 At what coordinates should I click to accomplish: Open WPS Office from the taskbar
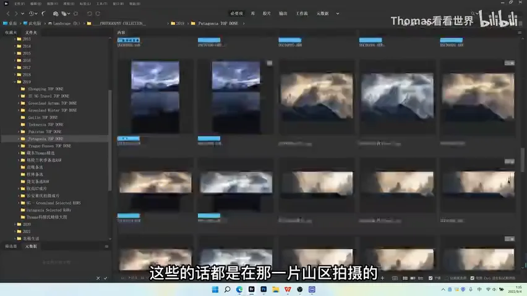288,290
